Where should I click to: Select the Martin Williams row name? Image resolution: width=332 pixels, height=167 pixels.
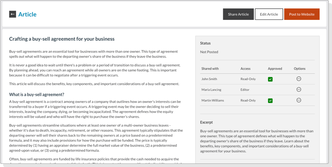(213, 100)
